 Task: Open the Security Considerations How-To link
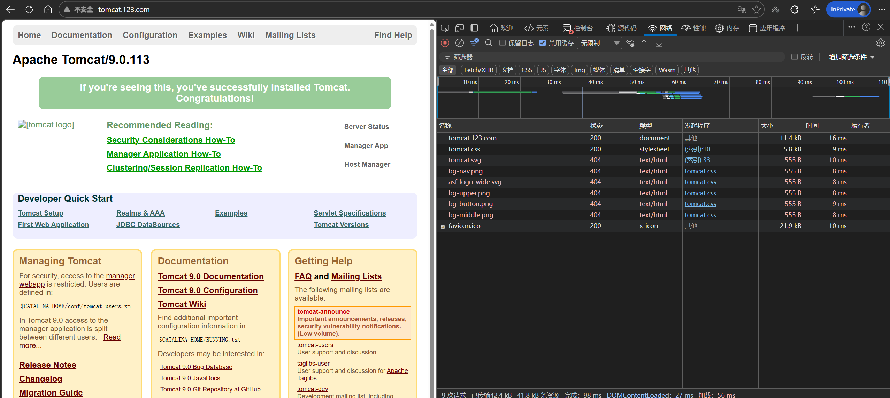click(x=171, y=140)
